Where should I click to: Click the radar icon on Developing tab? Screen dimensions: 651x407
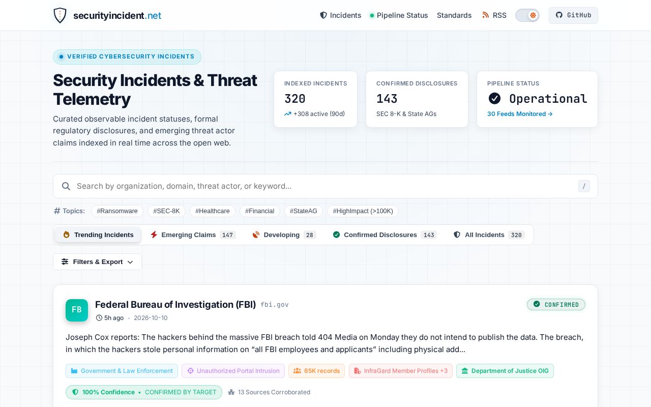coord(256,235)
